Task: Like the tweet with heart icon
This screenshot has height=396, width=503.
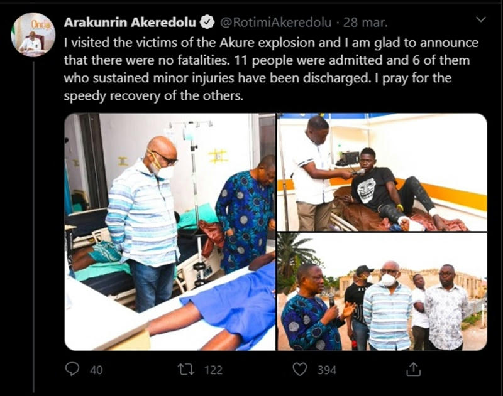Action: click(300, 369)
